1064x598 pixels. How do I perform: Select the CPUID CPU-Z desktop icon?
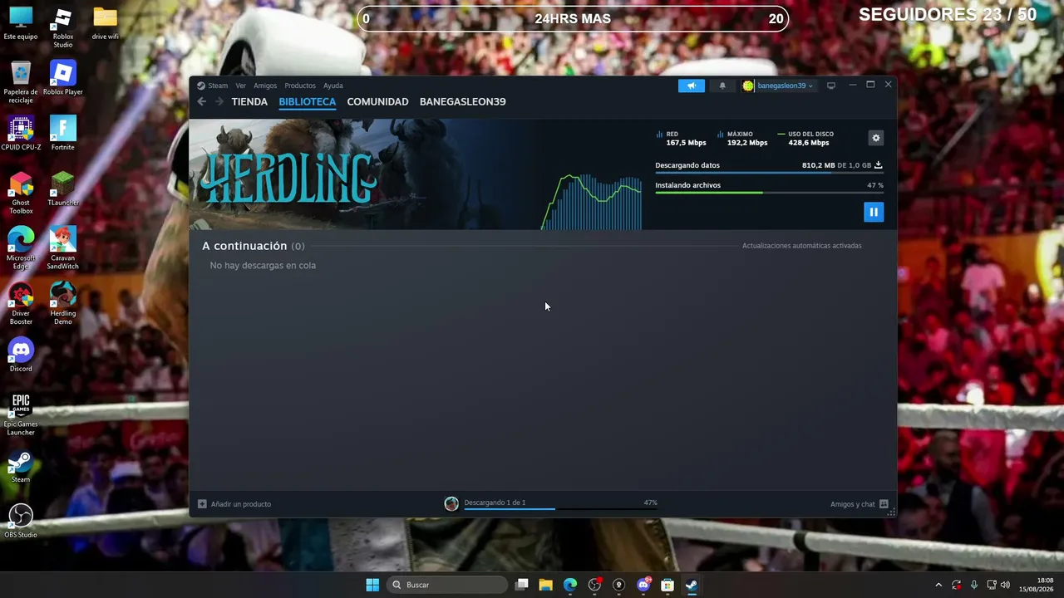(21, 134)
